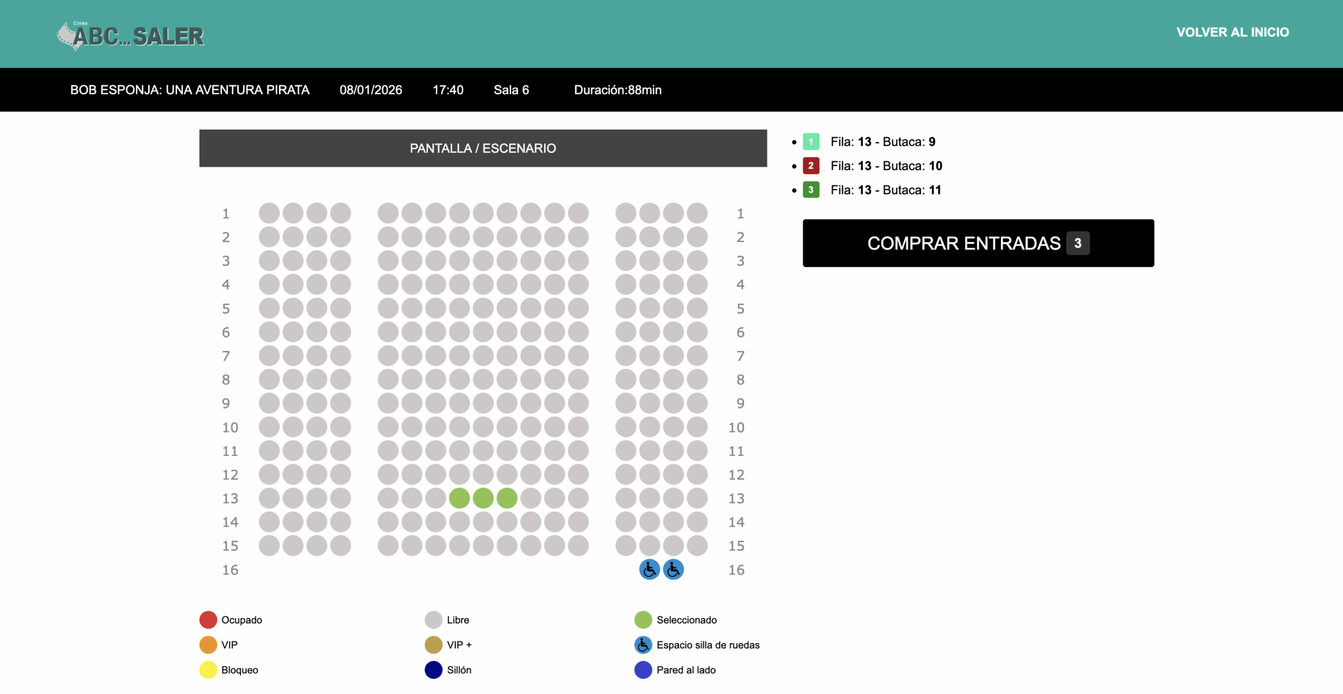
Task: Click VOLVER AL INICIO link
Action: [1232, 32]
